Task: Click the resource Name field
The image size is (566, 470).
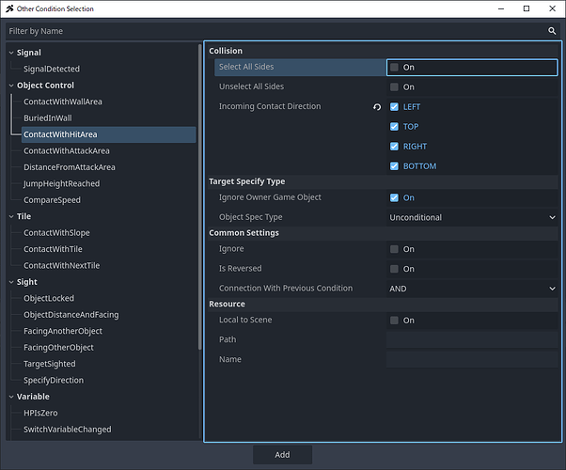Action: click(x=472, y=359)
